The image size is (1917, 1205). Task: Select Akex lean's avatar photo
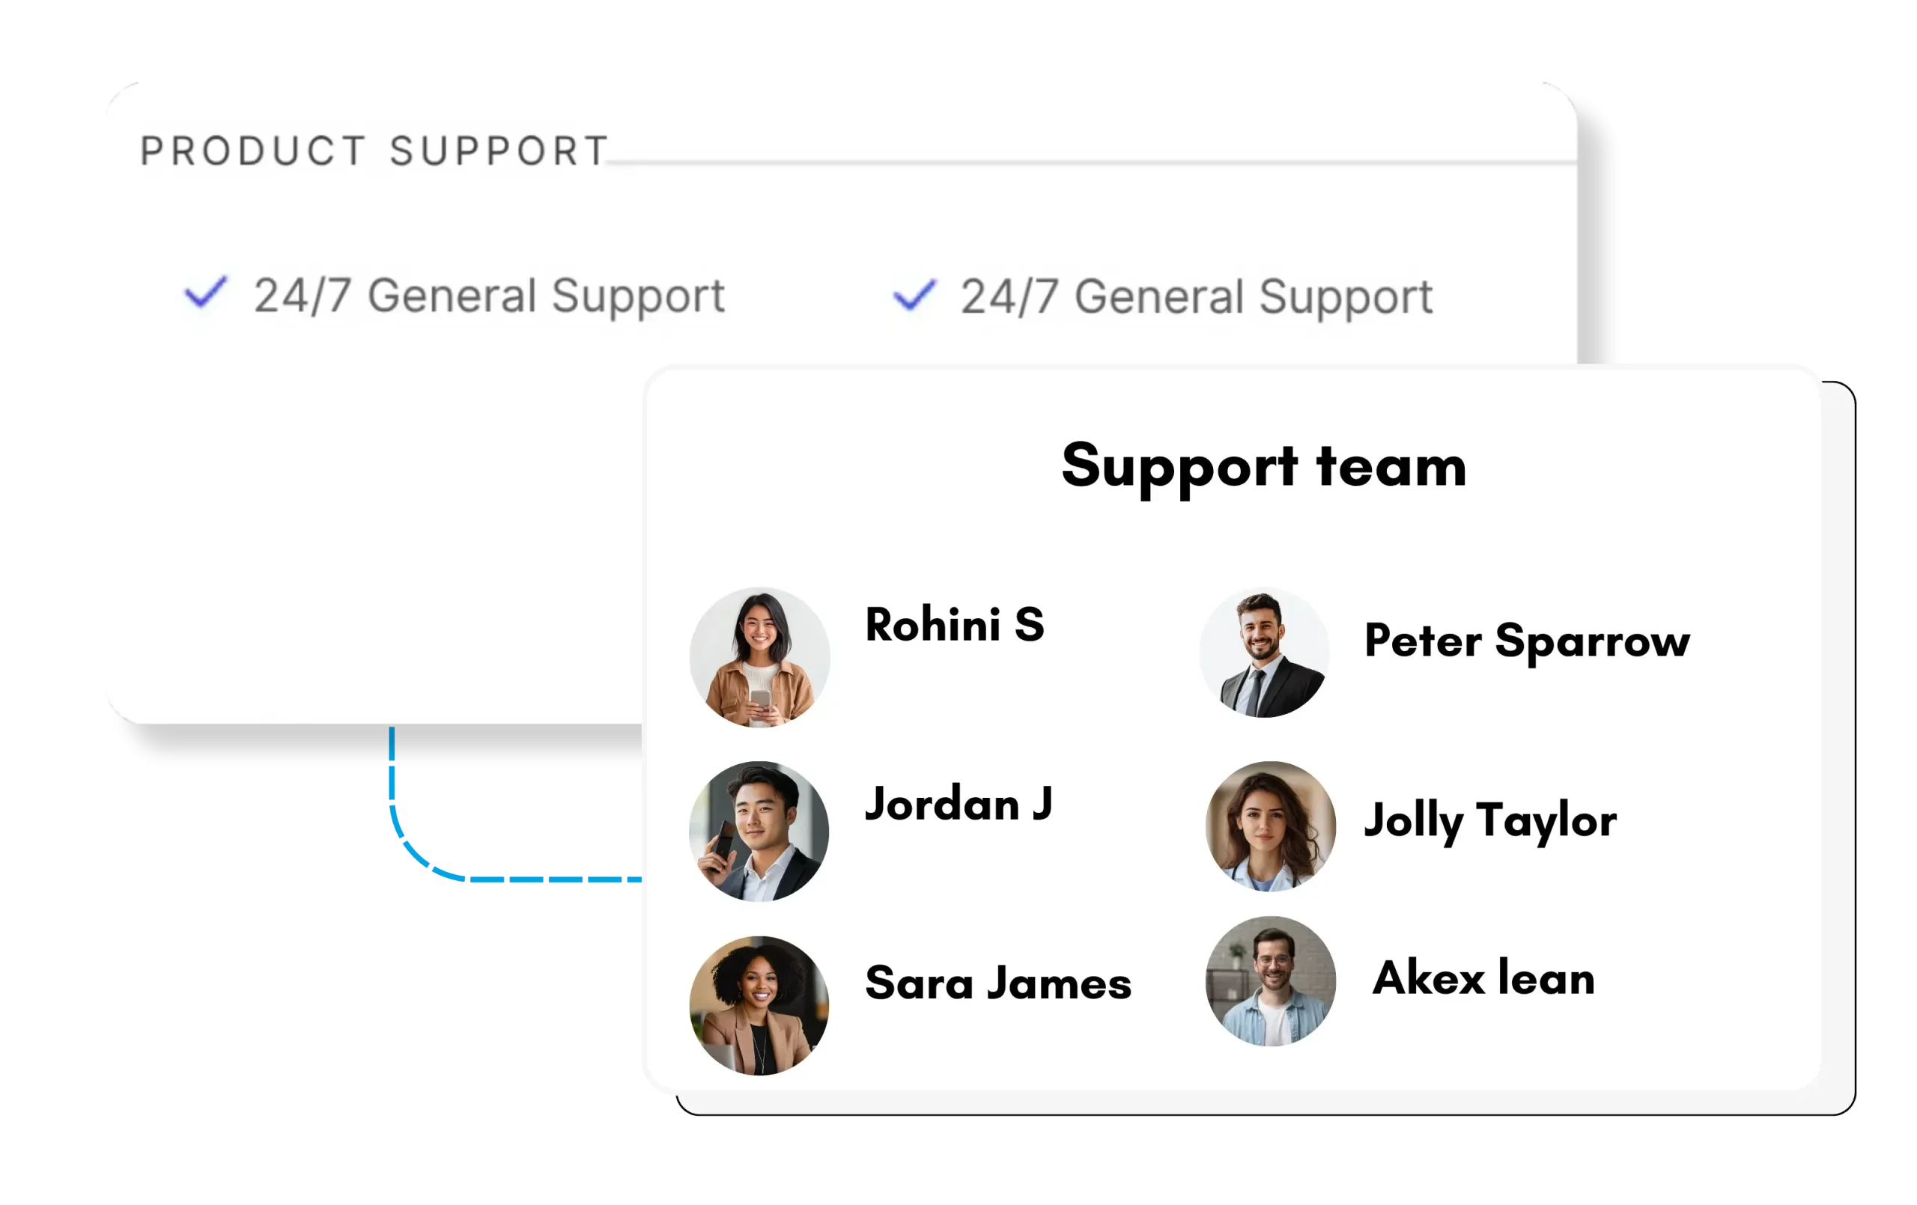point(1271,980)
